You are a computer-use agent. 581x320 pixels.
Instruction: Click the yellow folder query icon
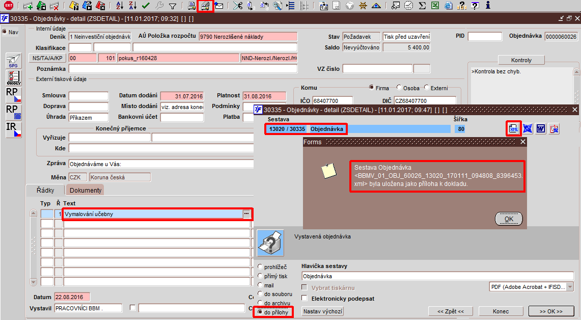coord(74,6)
